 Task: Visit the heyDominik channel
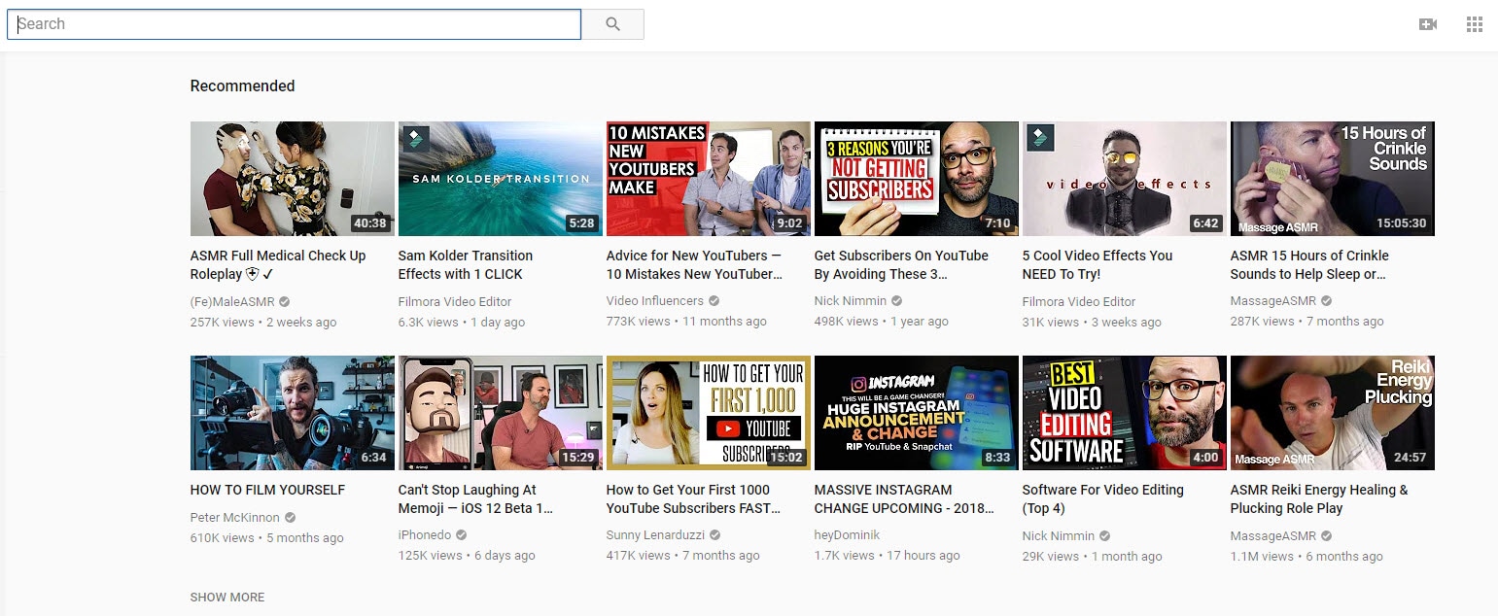(845, 535)
